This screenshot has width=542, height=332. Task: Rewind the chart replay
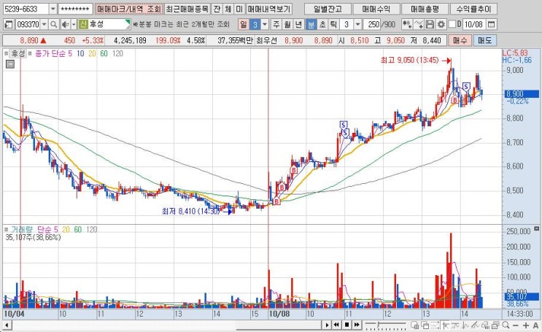[x=336, y=325]
